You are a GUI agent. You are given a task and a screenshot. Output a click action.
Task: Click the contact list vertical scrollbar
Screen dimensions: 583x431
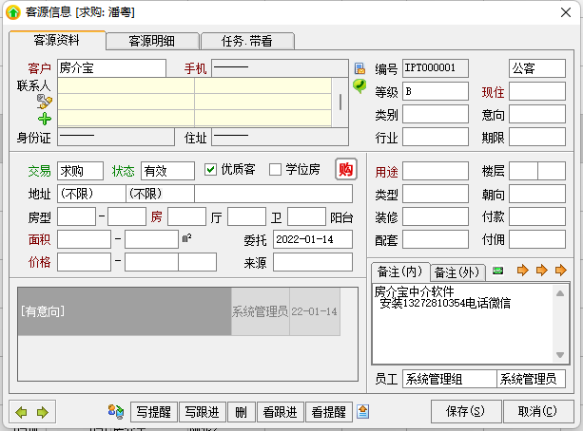click(x=341, y=95)
